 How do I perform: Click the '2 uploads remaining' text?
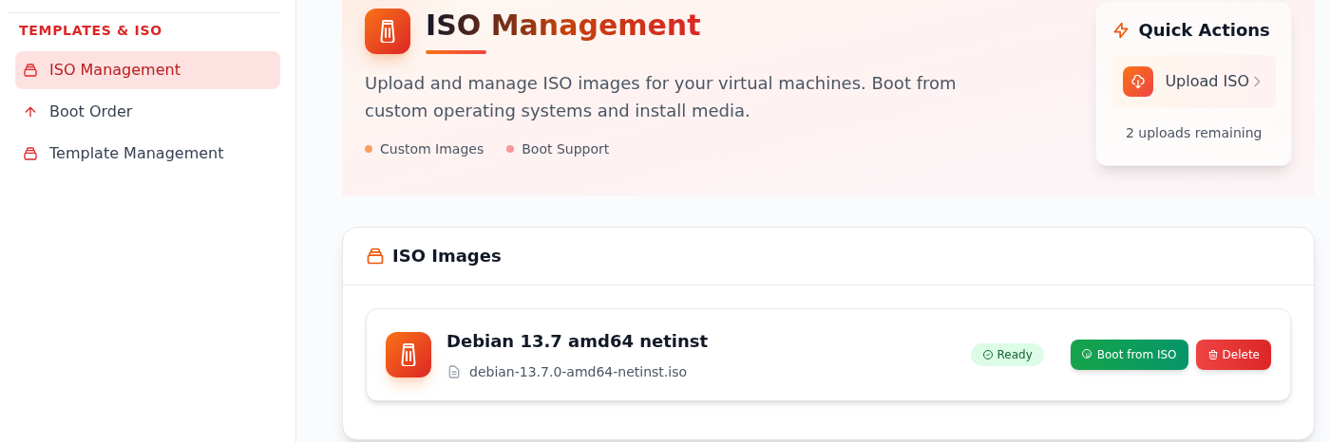coord(1193,133)
